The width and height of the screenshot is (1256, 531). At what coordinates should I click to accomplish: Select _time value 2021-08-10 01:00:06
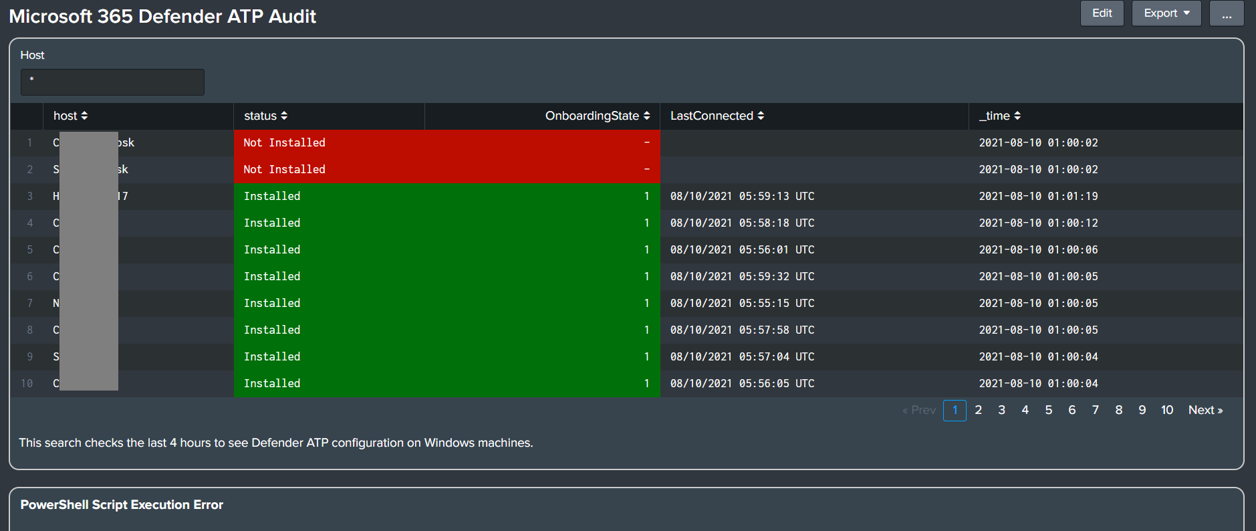[x=1039, y=249]
